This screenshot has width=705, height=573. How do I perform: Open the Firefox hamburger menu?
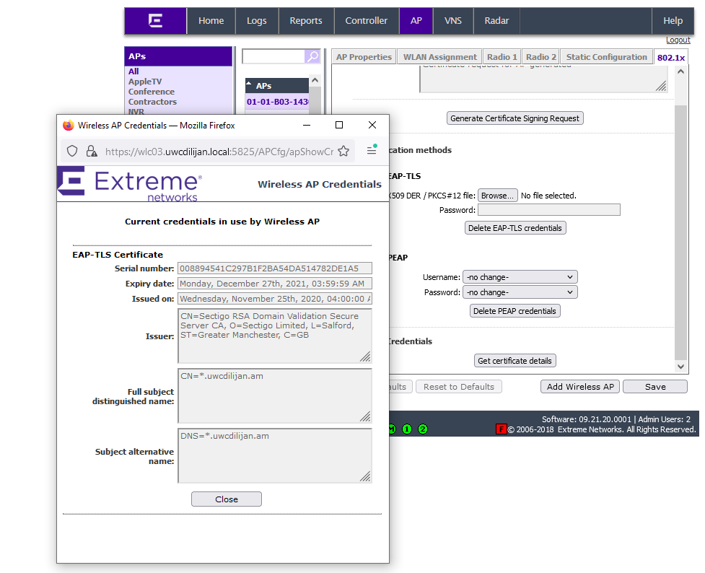click(372, 150)
